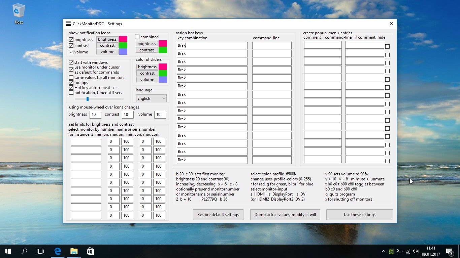Uncheck the 'start with windows' checkbox
The height and width of the screenshot is (258, 460).
(x=71, y=62)
